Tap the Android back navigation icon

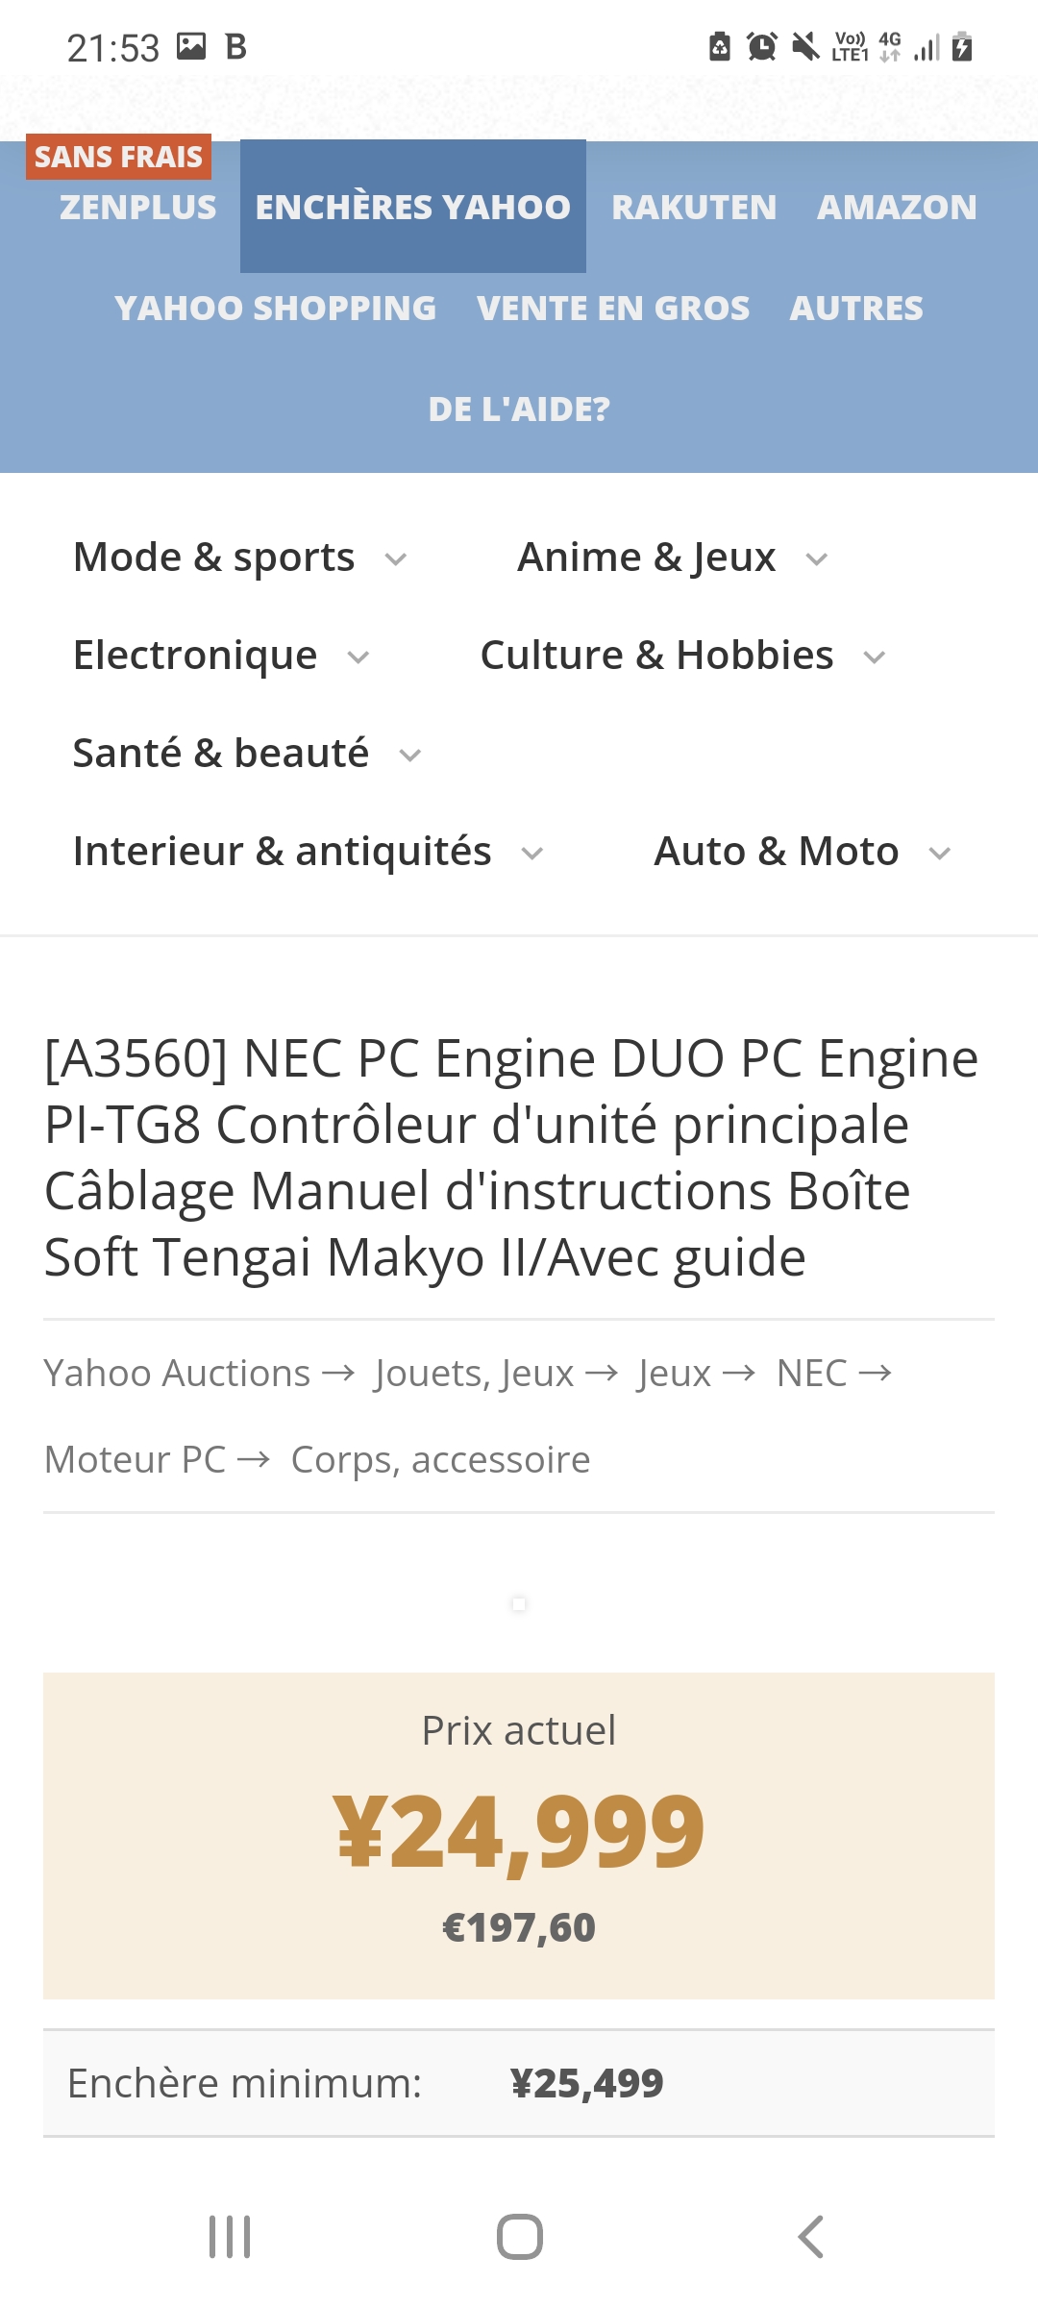810,2237
